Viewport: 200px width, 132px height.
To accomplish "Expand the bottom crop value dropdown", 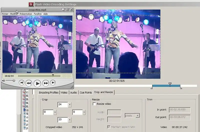I will (x=70, y=120).
